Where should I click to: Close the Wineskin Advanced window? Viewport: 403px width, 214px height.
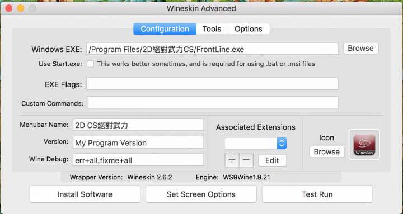[9, 8]
